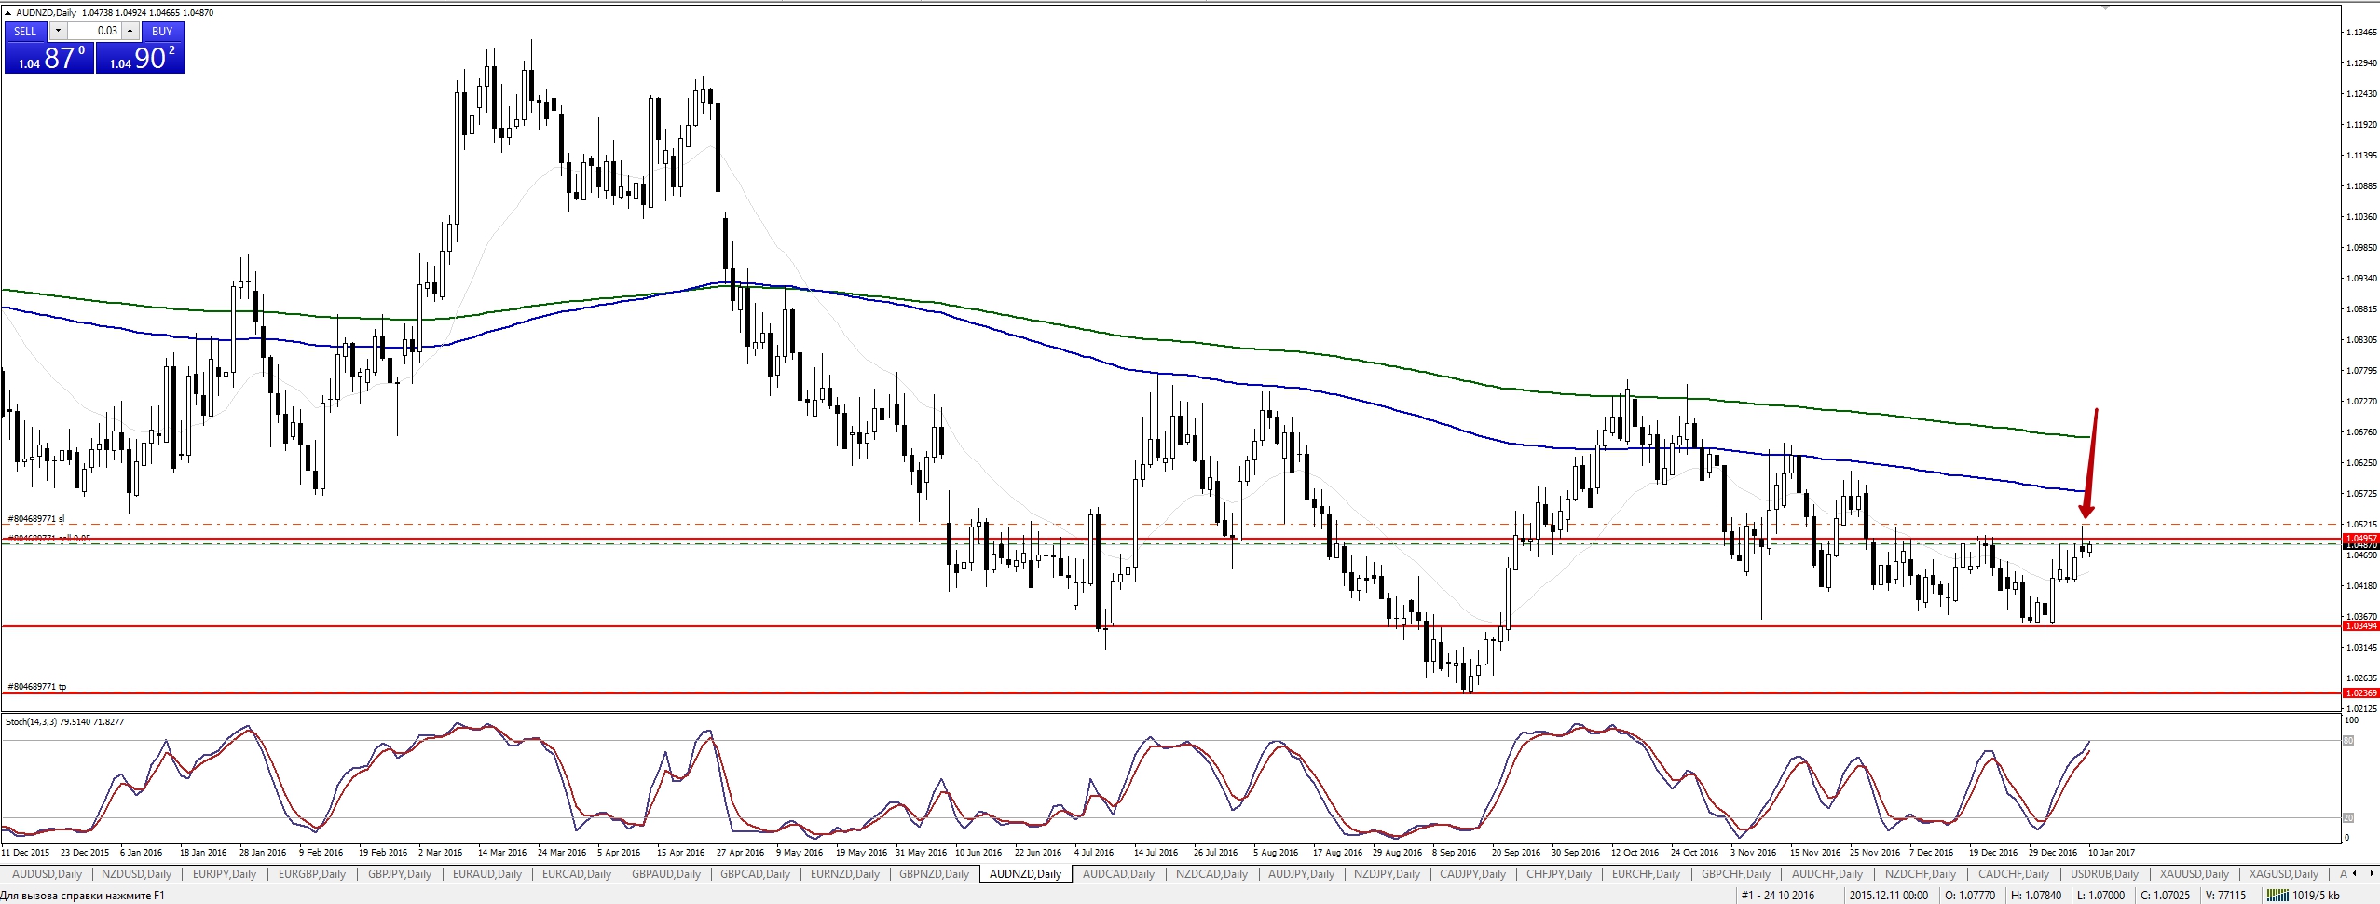Switch to the AUDCAD,Daily chart tab
This screenshot has width=2380, height=904.
1118,874
